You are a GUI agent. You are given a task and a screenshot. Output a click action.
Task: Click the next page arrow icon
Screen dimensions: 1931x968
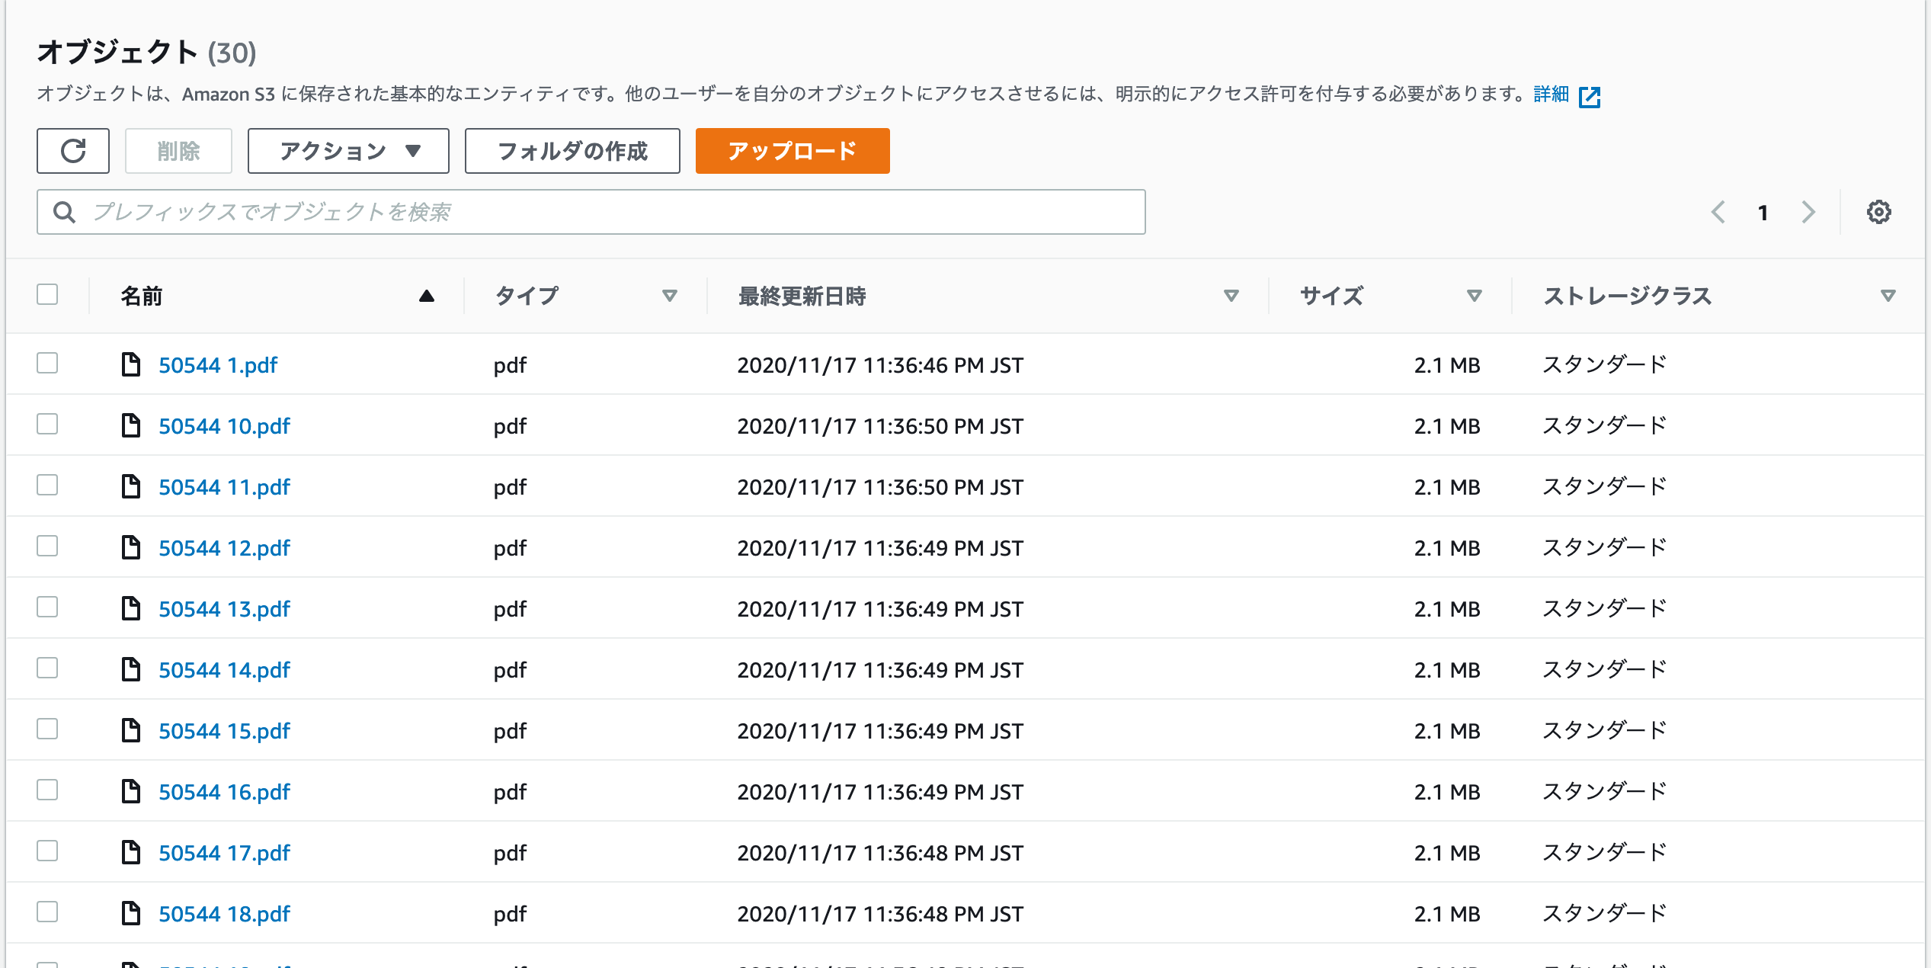(x=1807, y=212)
